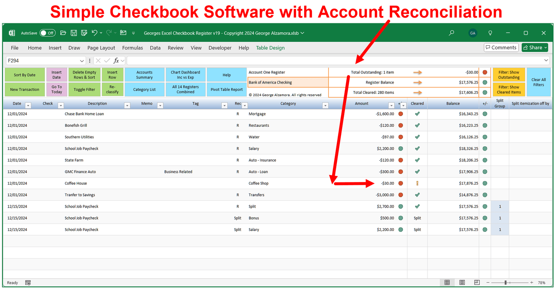
Task: Click cleared checkmark in State Farm row
Action: 417,160
